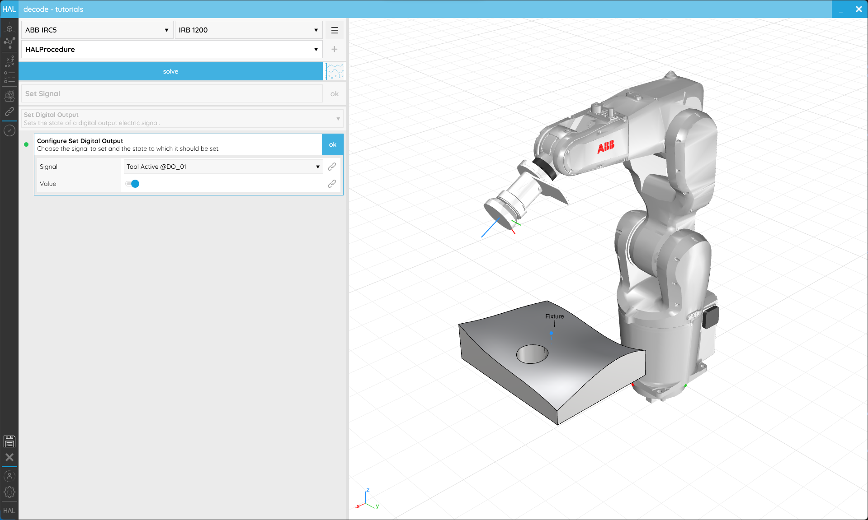This screenshot has width=868, height=520.
Task: Add a new procedure with plus icon
Action: tap(335, 49)
